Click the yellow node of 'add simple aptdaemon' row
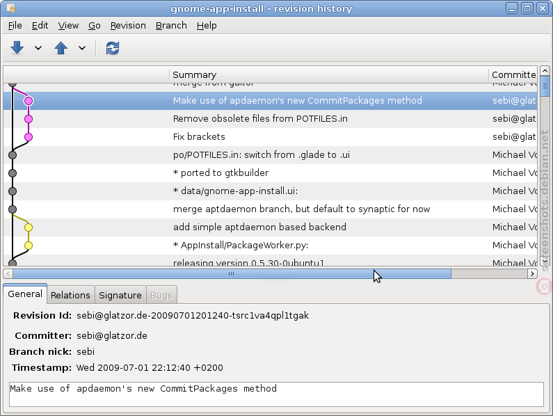Viewport: 553px width, 416px height. pyautogui.click(x=29, y=227)
